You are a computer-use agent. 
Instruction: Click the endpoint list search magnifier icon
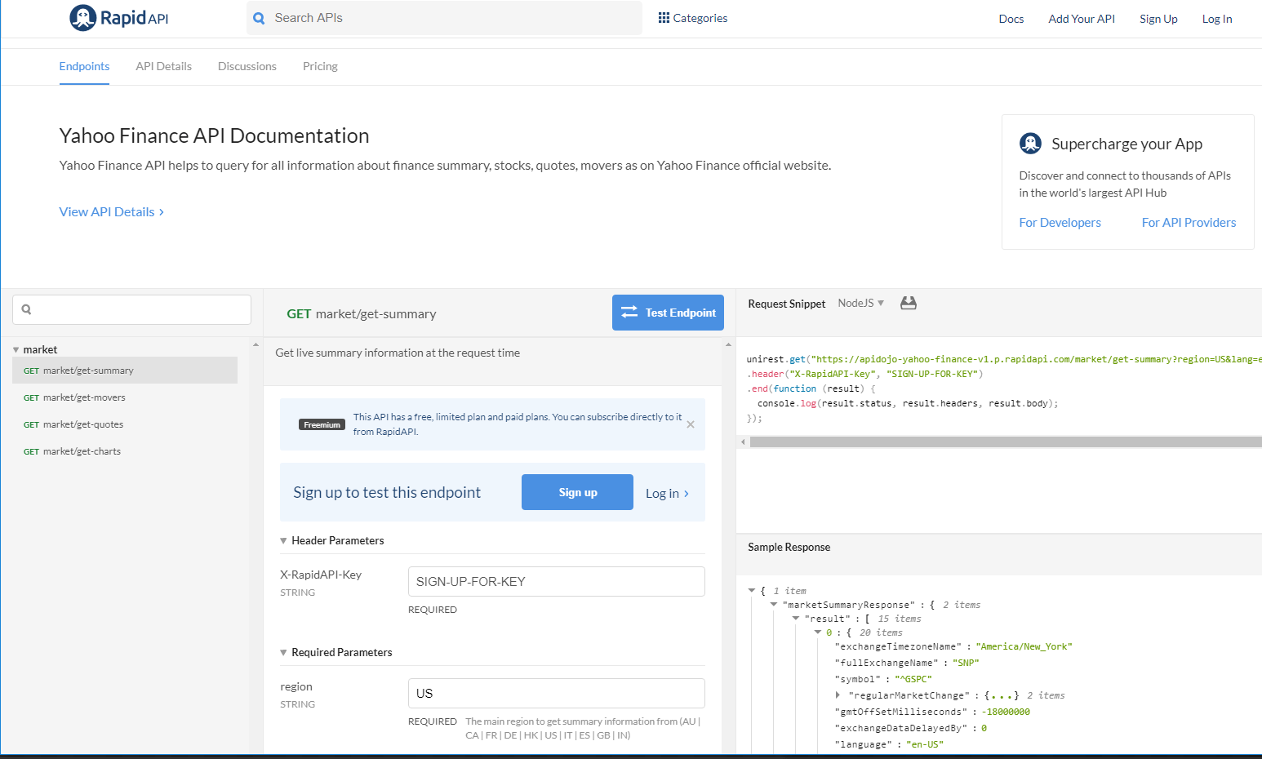[26, 309]
